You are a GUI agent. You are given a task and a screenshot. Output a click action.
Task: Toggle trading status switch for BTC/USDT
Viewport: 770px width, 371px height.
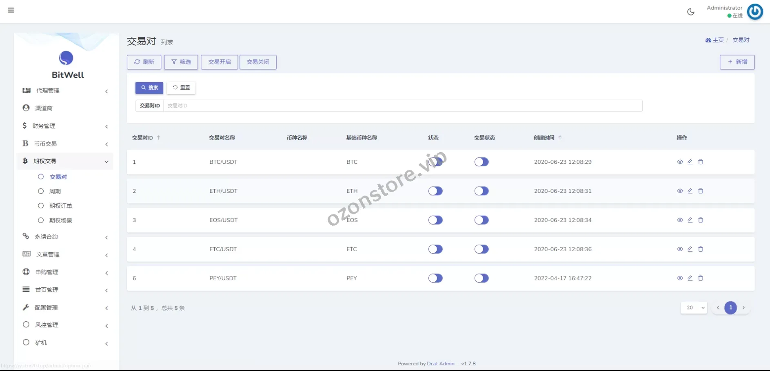click(481, 162)
